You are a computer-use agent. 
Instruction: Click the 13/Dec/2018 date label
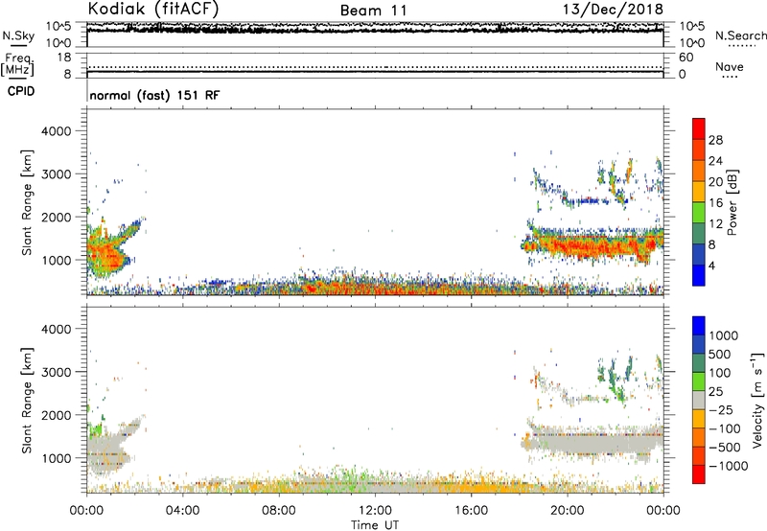point(613,10)
